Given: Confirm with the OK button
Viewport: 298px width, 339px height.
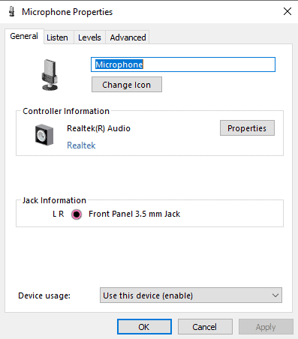Looking at the screenshot, I should tap(144, 327).
